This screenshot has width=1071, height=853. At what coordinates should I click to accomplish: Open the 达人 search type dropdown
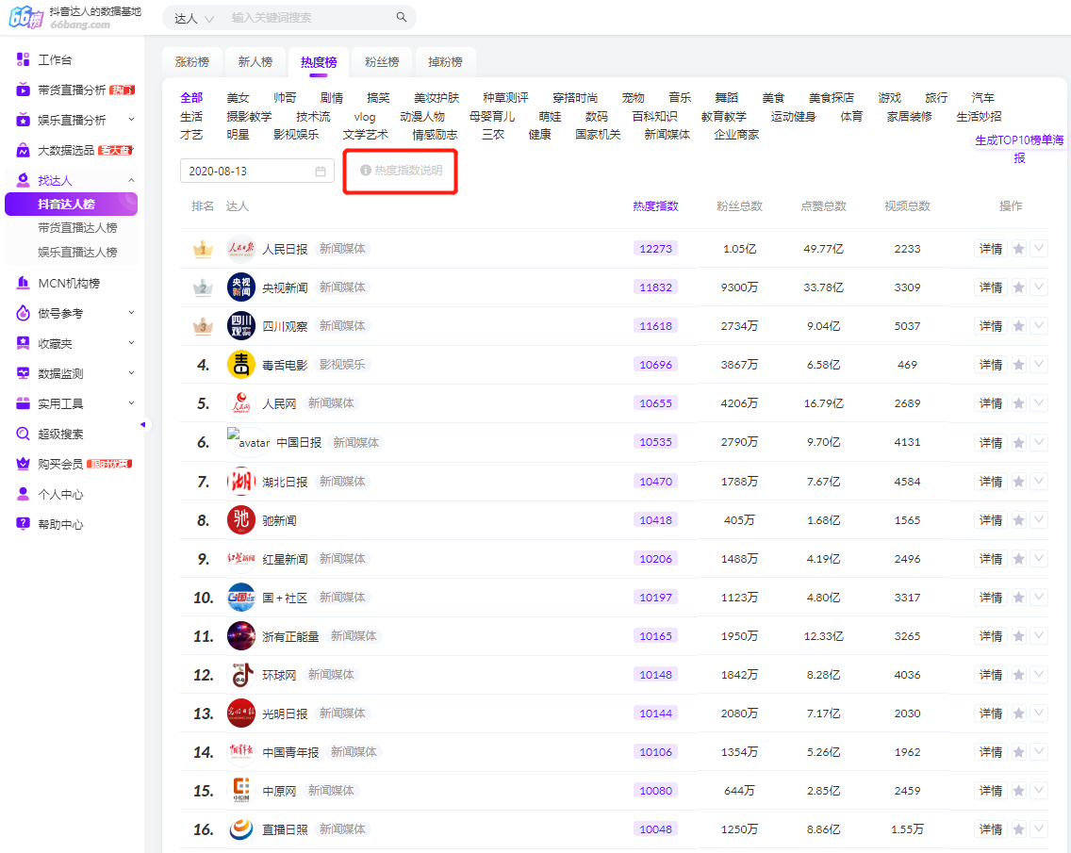[x=194, y=18]
